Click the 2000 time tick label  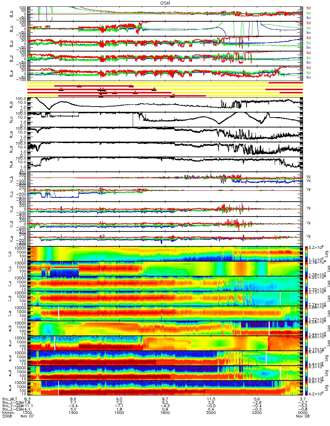pos(211,413)
